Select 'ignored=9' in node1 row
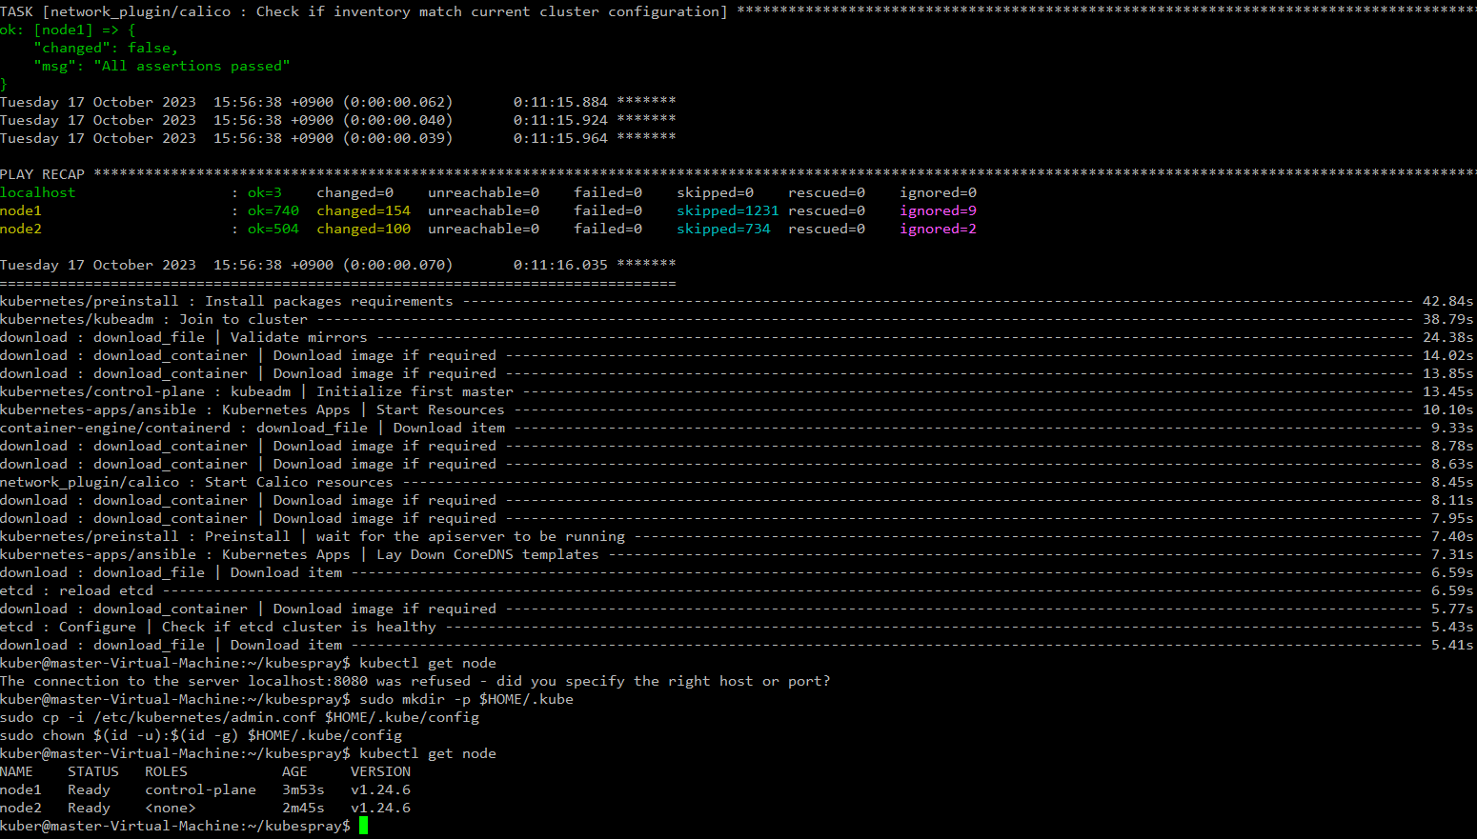Viewport: 1477px width, 839px height. 939,210
